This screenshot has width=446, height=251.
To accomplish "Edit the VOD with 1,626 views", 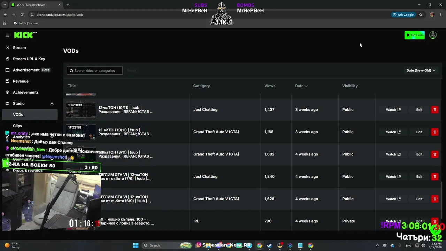I will point(419,199).
